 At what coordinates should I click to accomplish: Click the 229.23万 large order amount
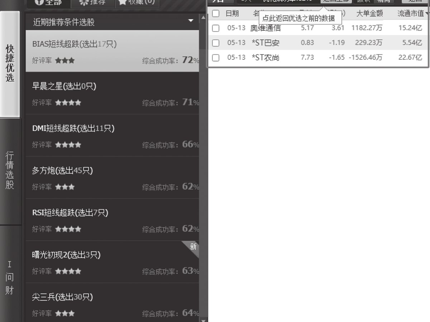369,43
